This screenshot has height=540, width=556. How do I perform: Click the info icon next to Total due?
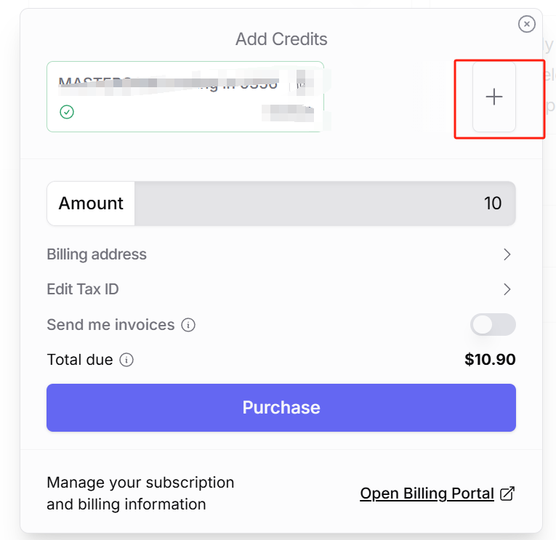pyautogui.click(x=126, y=360)
